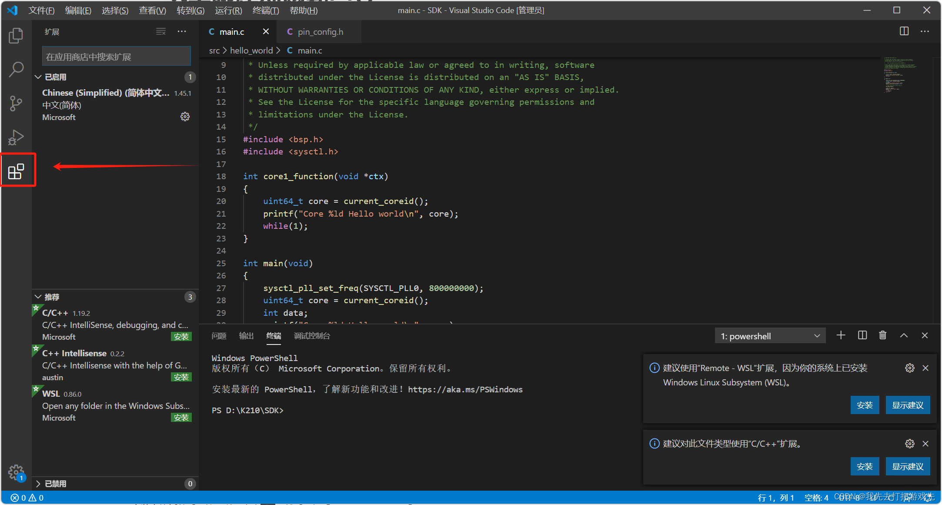Dismiss the C/C++ extension notification
The image size is (942, 505).
click(x=926, y=444)
